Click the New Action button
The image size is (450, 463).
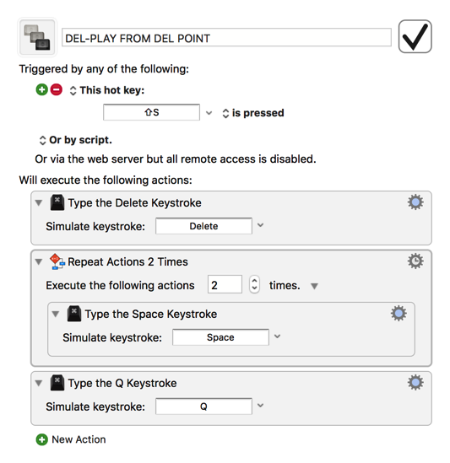click(x=71, y=439)
